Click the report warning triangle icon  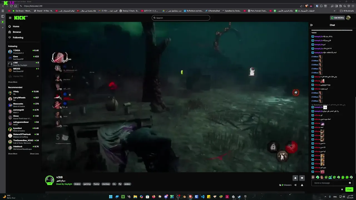click(302, 185)
